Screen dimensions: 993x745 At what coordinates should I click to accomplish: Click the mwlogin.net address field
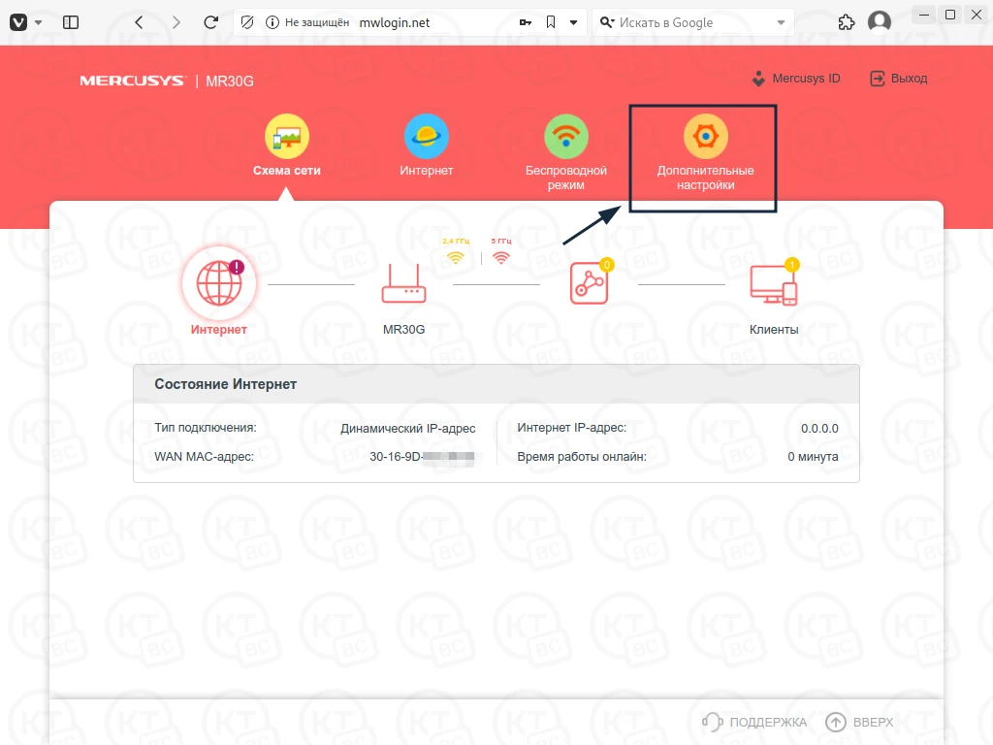395,23
